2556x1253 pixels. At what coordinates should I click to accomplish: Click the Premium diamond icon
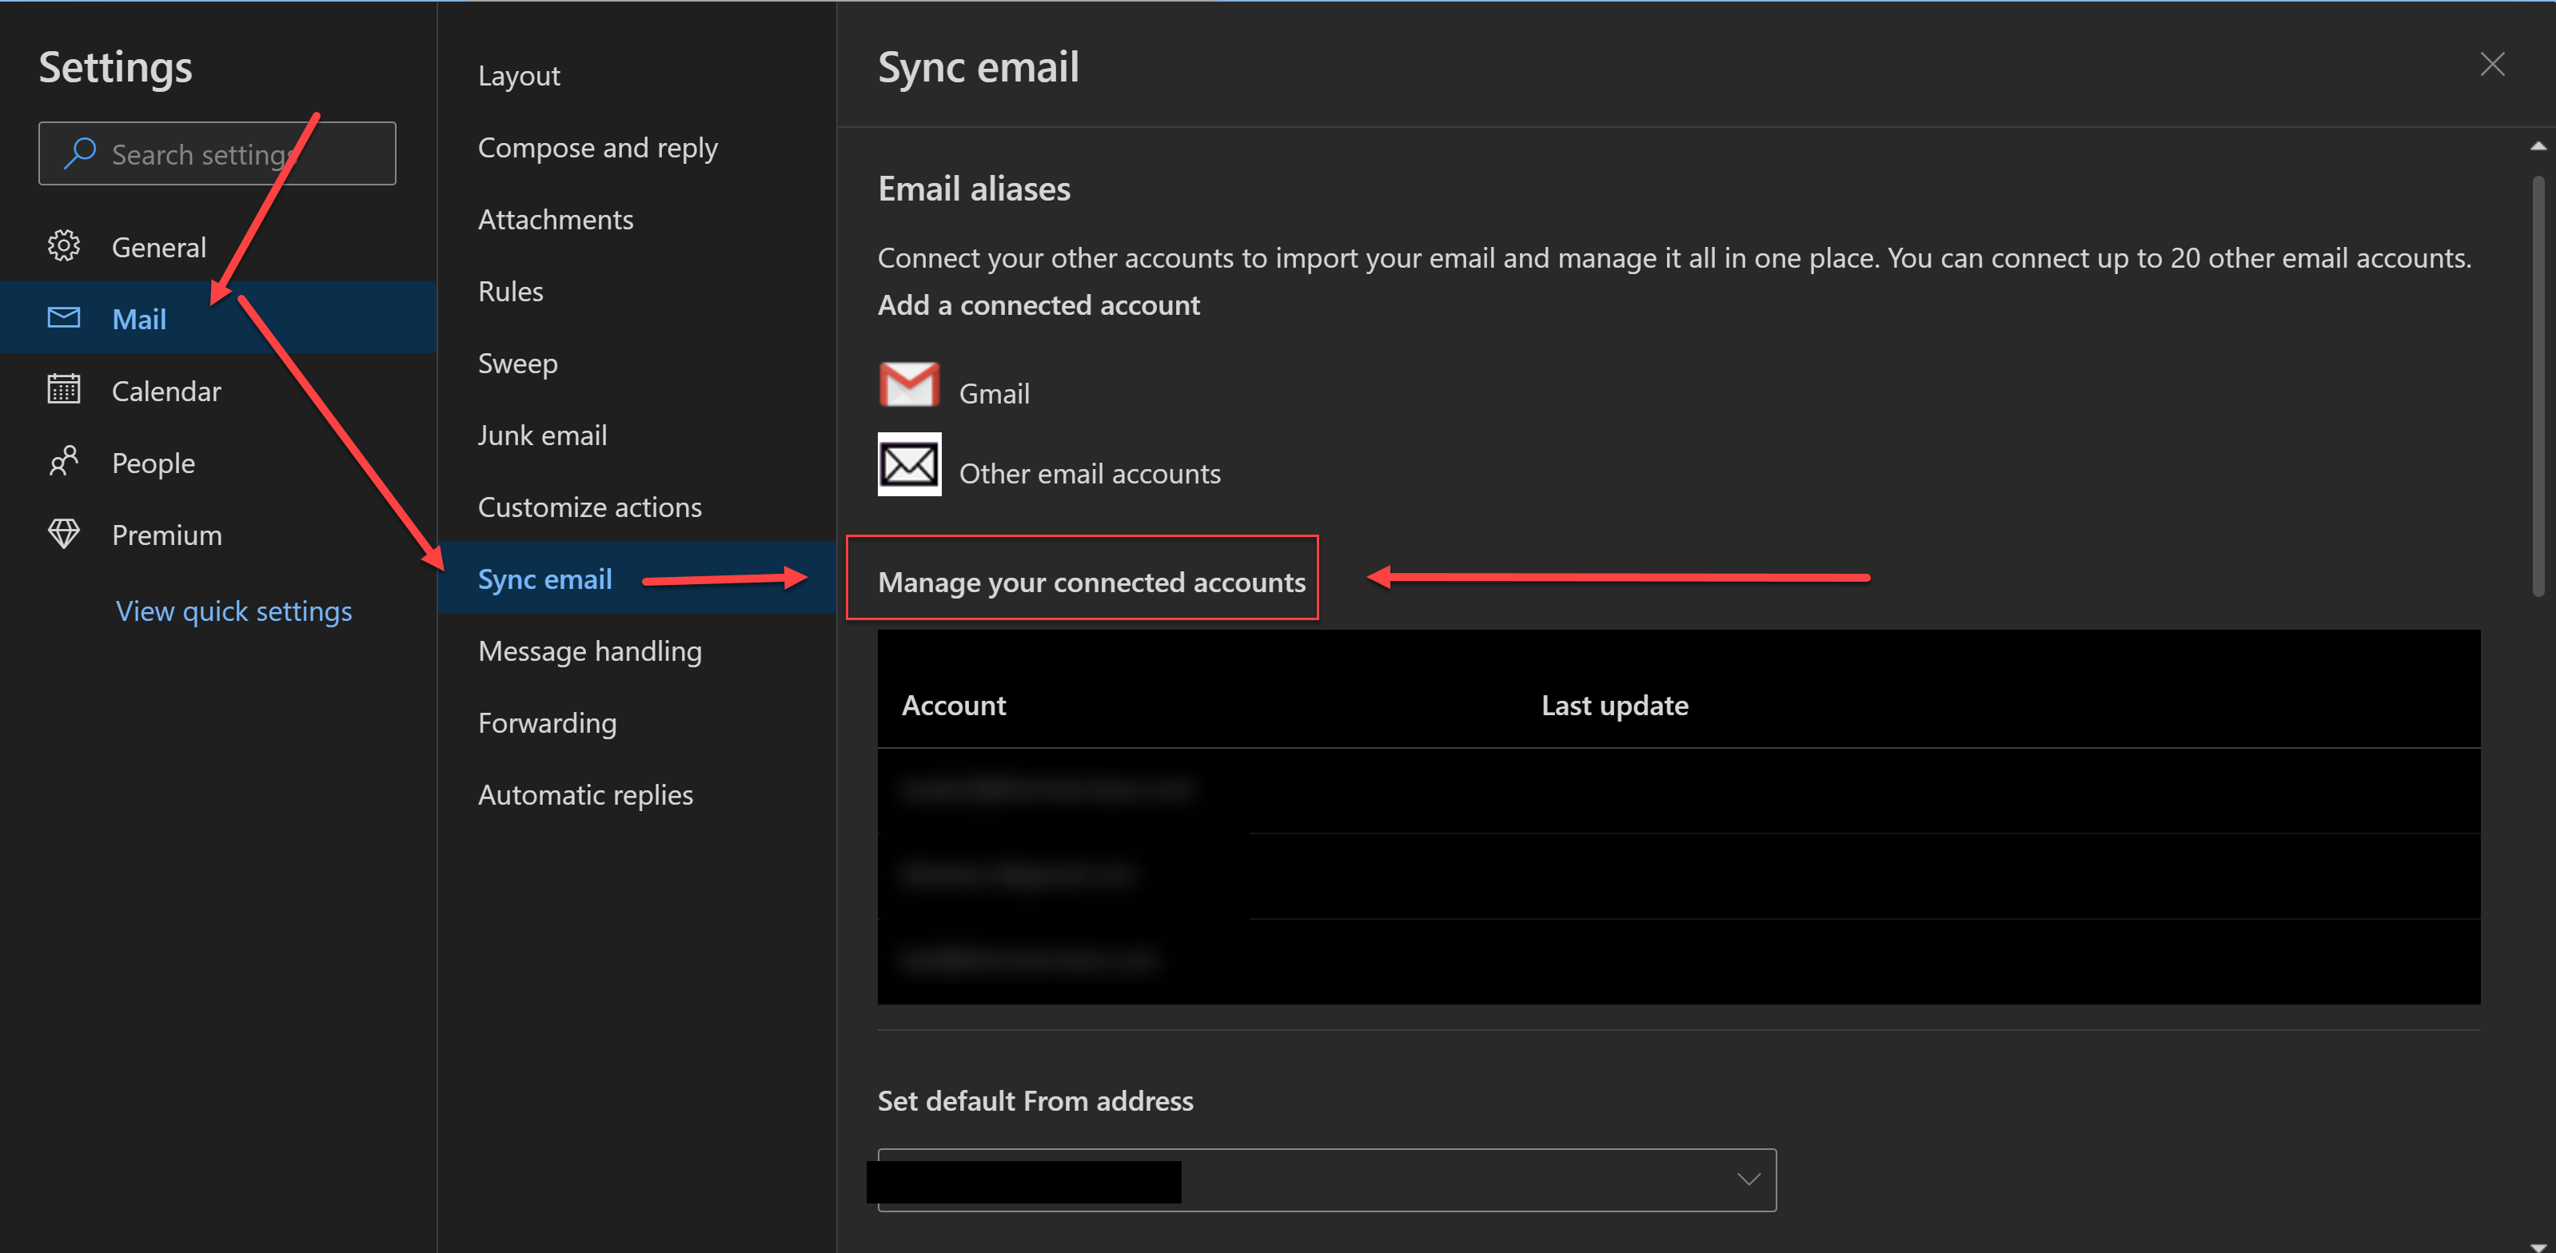pyautogui.click(x=63, y=534)
